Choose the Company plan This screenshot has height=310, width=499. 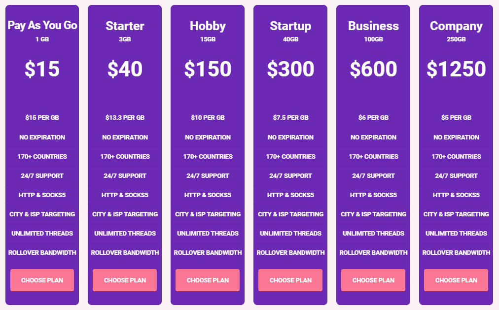[x=456, y=280]
